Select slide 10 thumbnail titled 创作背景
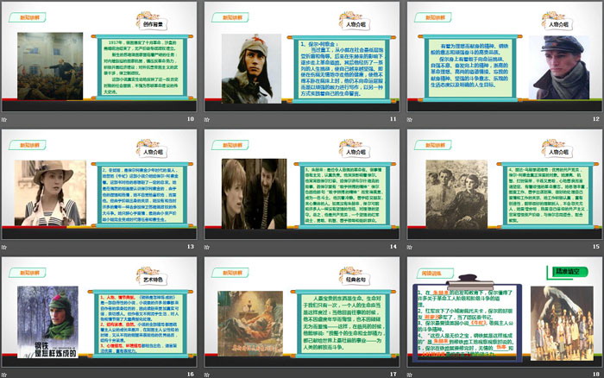This screenshot has height=378, width=604. [99, 57]
